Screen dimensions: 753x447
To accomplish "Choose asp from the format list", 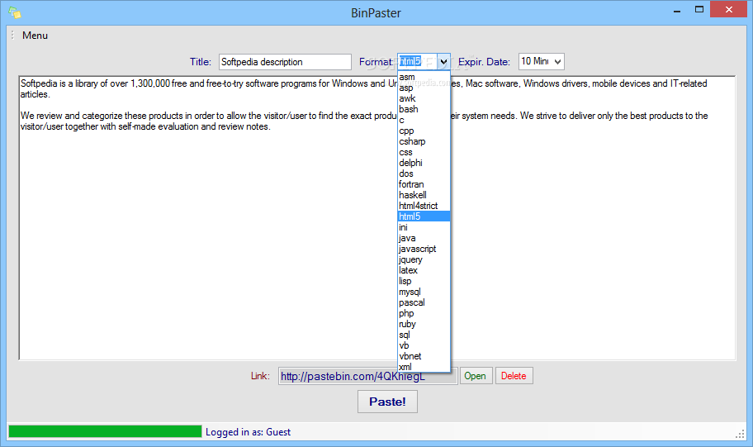I will coord(424,88).
